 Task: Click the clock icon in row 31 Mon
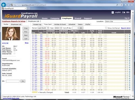tap(126, 90)
